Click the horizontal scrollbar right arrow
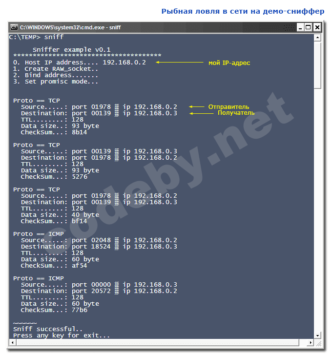 310,342
